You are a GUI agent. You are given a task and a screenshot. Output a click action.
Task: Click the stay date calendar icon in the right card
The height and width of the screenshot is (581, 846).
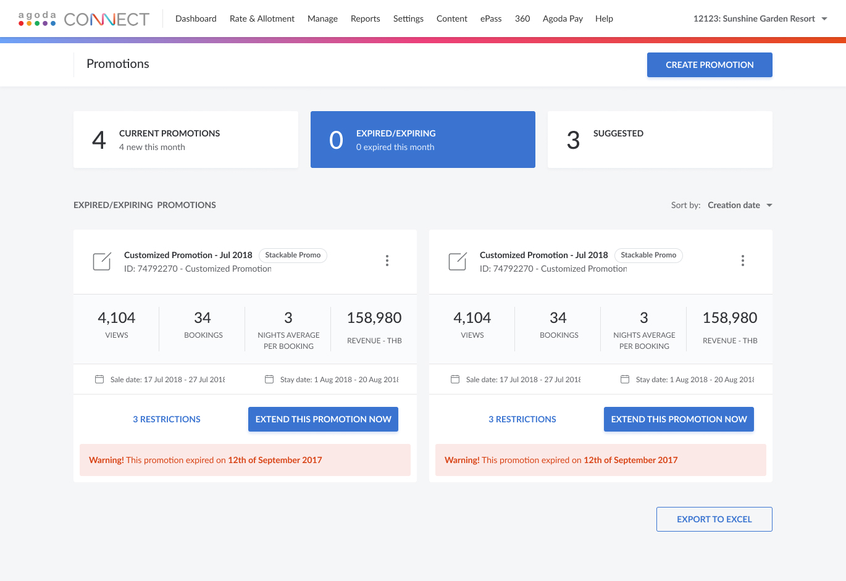point(625,379)
